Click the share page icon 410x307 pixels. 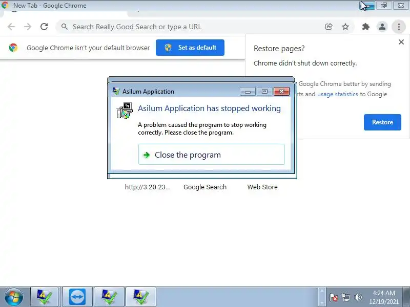click(x=329, y=27)
